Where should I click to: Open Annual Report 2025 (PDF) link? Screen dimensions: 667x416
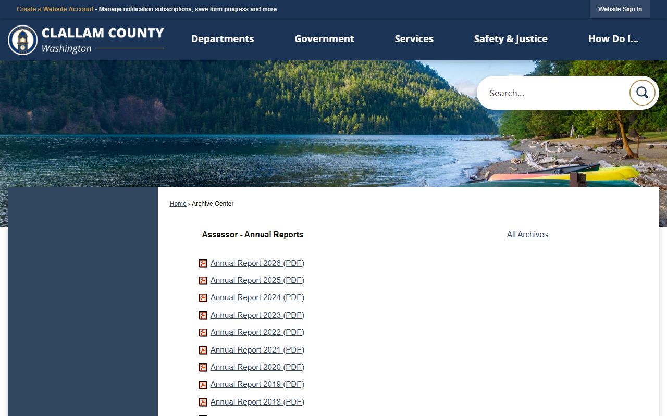coord(257,280)
